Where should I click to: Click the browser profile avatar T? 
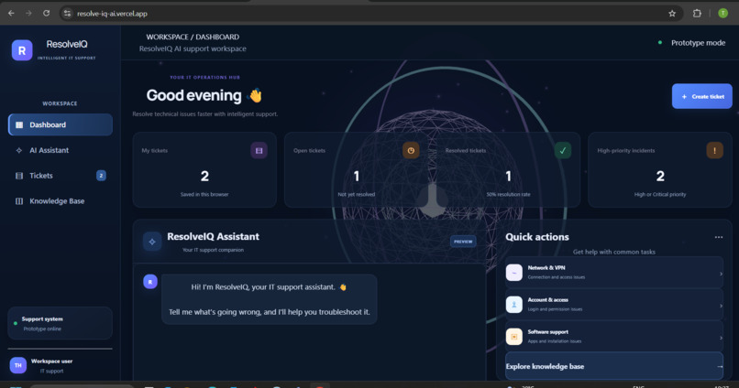722,13
